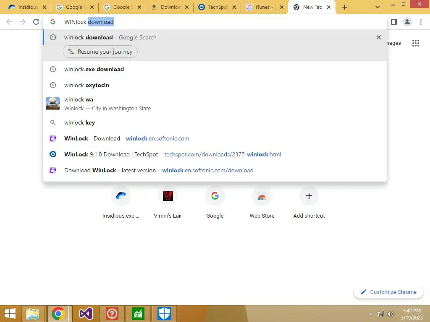430x322 pixels.
Task: Expand the tab search dropdown
Action: (x=378, y=7)
